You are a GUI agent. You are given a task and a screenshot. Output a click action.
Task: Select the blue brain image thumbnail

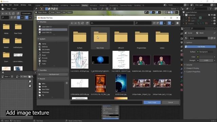coord(100,60)
